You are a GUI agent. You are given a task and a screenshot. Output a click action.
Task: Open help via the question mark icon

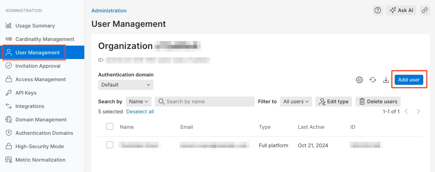pos(378,10)
